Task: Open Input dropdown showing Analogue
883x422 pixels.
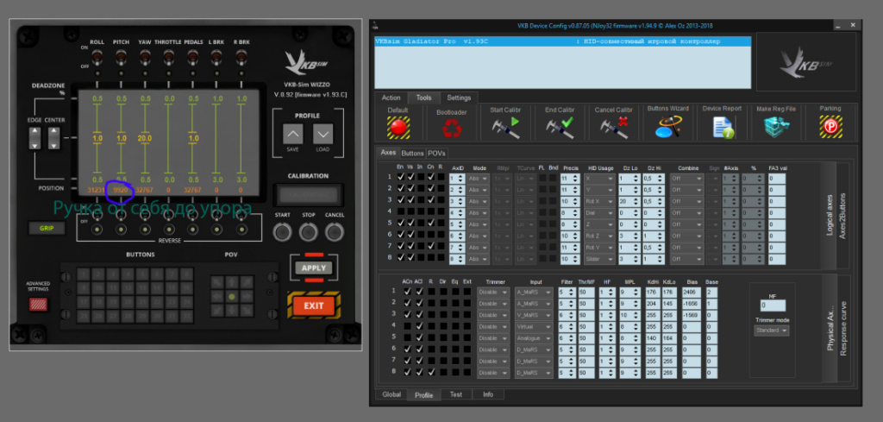Action: tap(534, 338)
